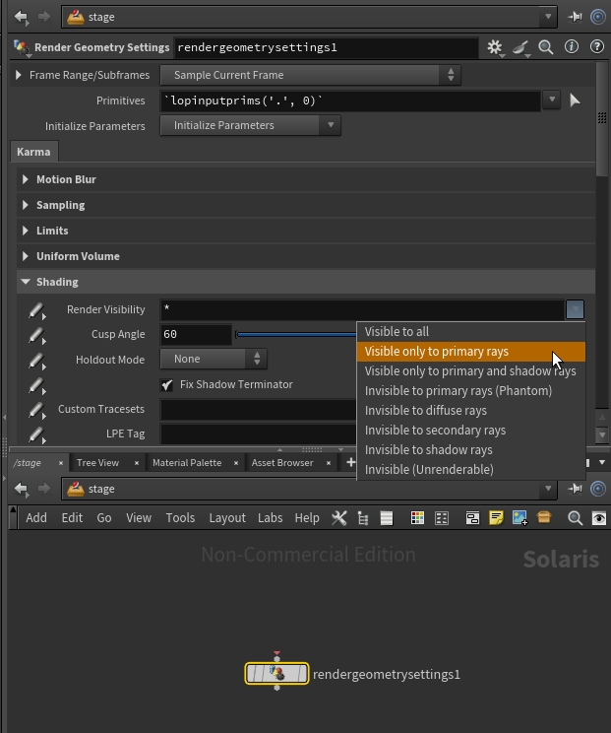Click the find node magnifier in network toolbar
611x733 pixels.
pyautogui.click(x=576, y=518)
